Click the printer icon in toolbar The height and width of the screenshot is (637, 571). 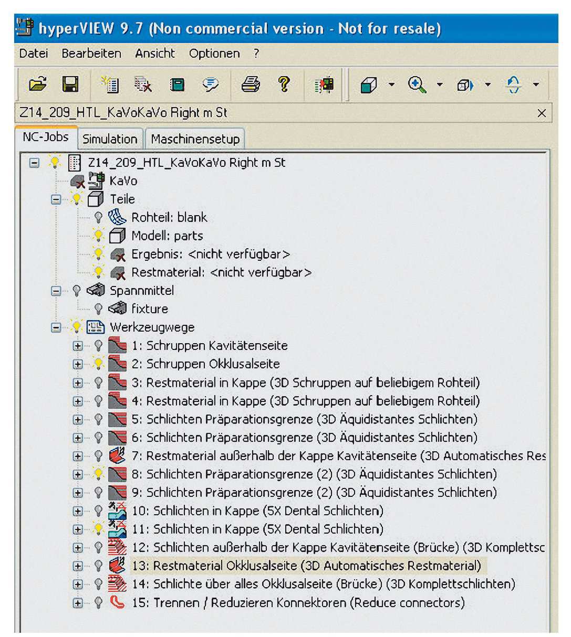point(251,84)
